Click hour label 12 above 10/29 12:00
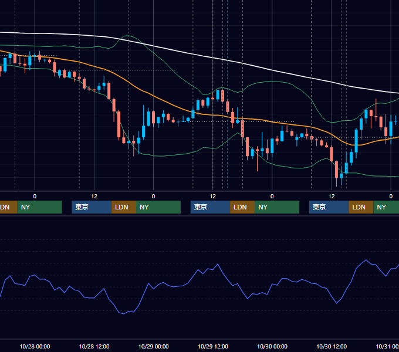 [x=213, y=197]
